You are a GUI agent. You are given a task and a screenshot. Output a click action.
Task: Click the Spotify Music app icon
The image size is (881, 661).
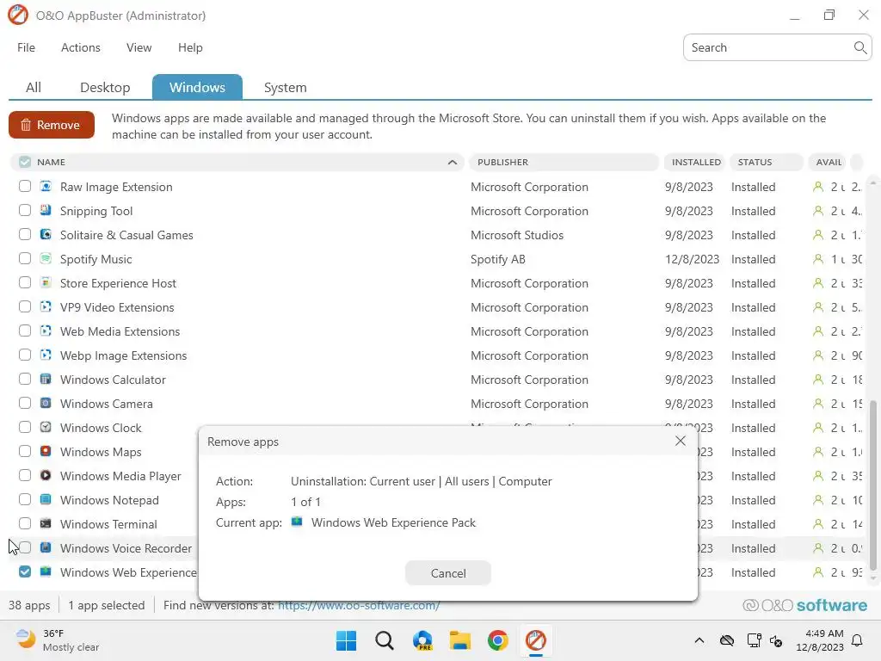click(46, 258)
